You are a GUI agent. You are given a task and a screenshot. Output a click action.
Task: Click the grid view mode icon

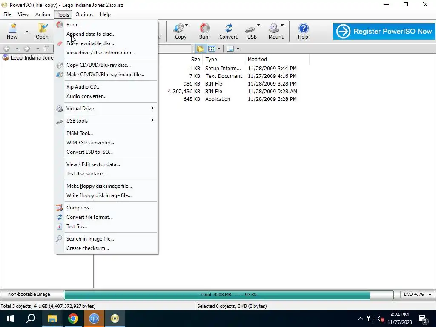tap(212, 49)
